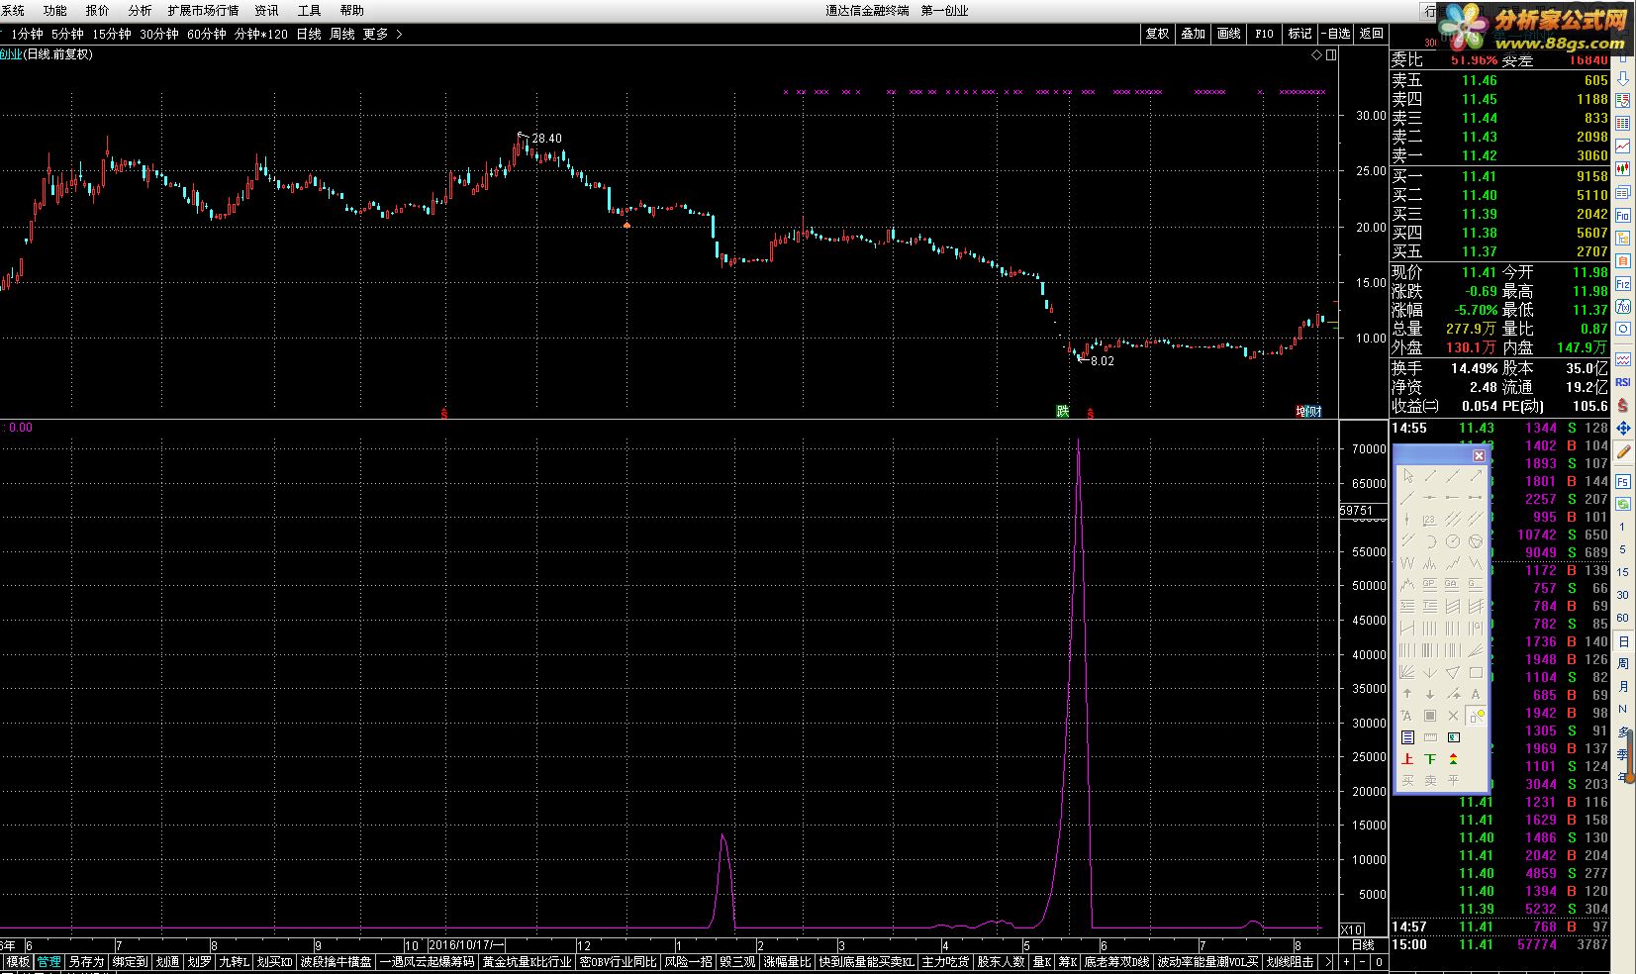The image size is (1636, 974).
Task: Switch to 15分钟 chart period
Action: tap(112, 34)
